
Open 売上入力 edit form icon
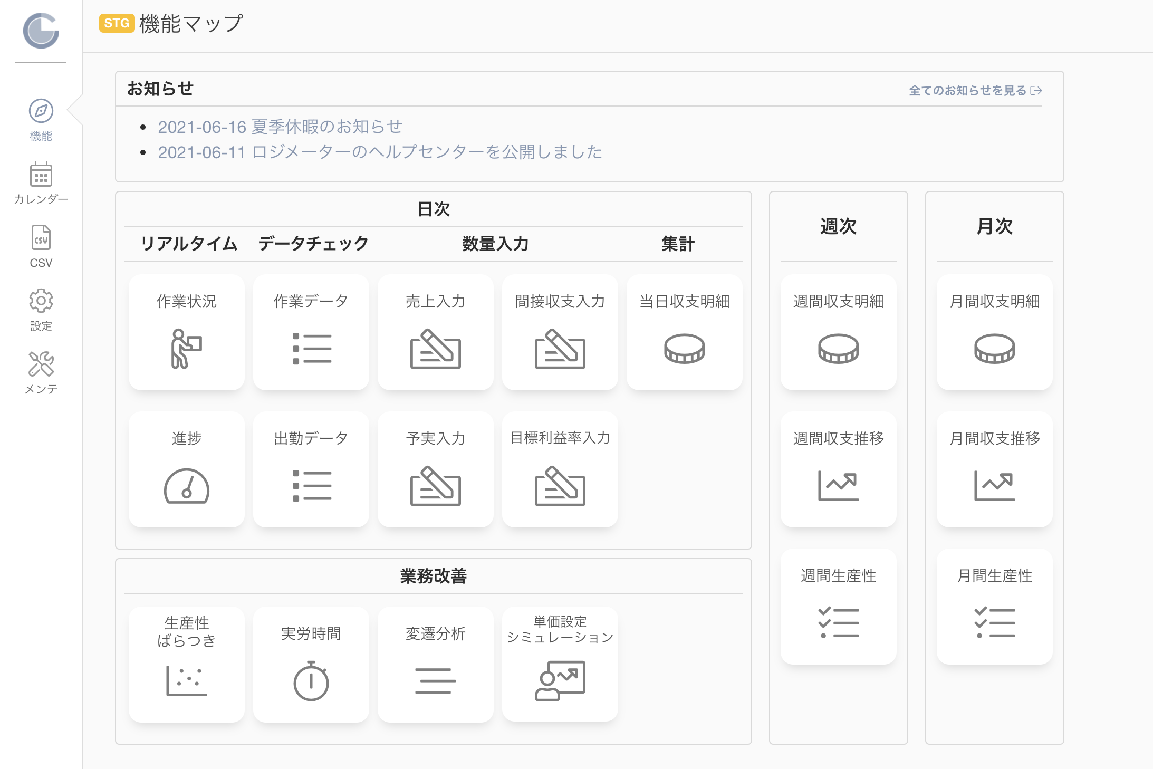click(x=436, y=349)
